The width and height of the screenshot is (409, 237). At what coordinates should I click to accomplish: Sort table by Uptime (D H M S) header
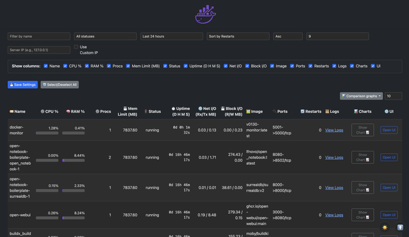coord(181,111)
